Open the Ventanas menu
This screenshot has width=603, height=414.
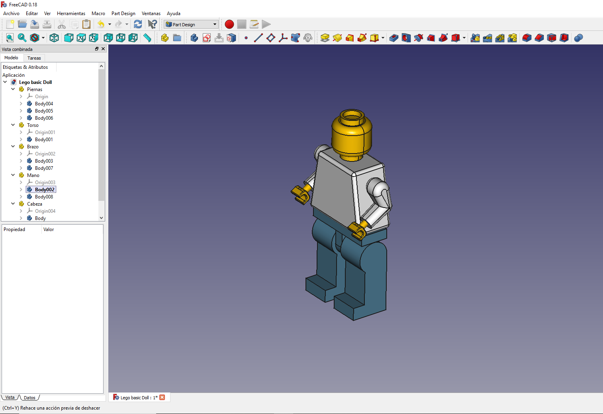[x=151, y=13]
